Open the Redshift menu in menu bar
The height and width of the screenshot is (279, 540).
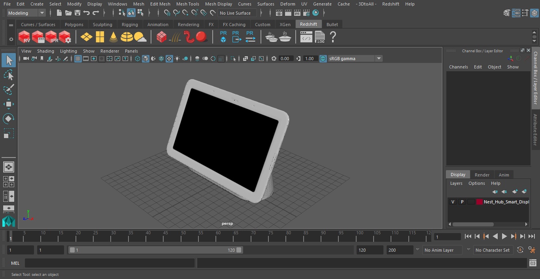tap(391, 4)
